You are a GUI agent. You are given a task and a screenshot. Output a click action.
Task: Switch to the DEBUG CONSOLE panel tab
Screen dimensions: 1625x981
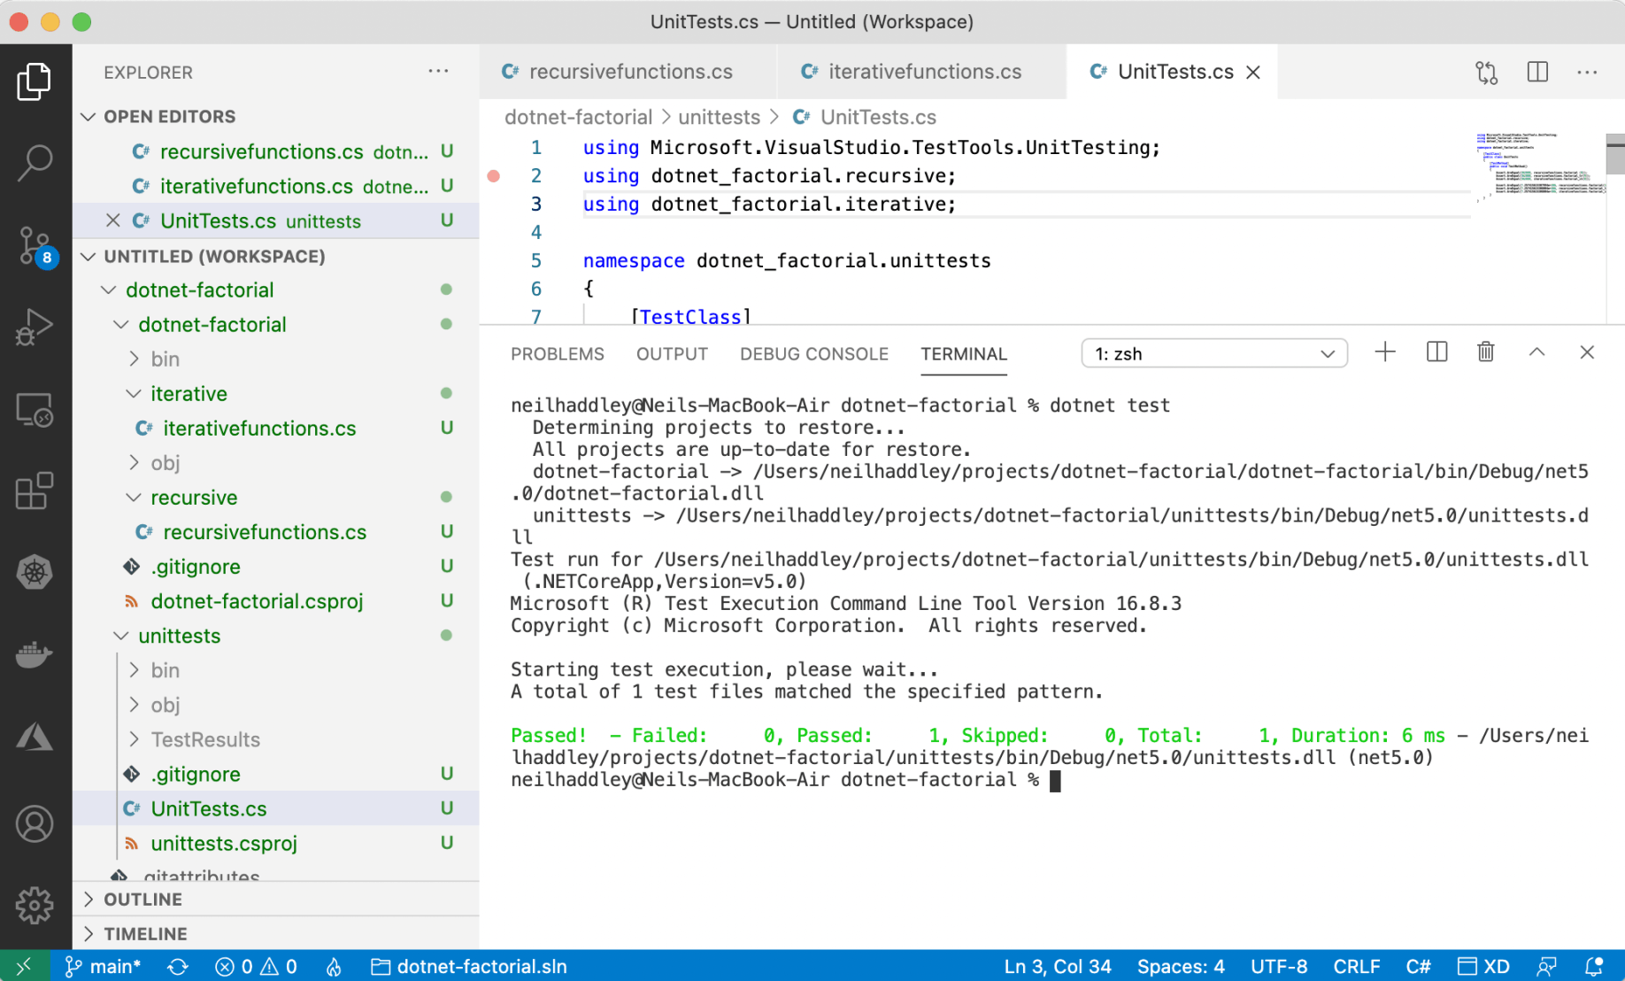click(x=813, y=354)
